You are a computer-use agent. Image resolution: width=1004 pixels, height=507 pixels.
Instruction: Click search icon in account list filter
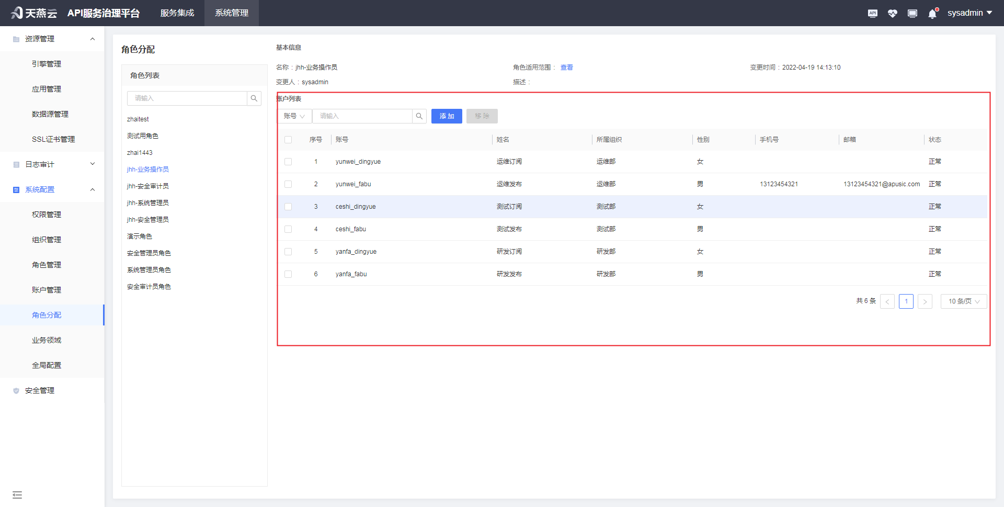[419, 116]
